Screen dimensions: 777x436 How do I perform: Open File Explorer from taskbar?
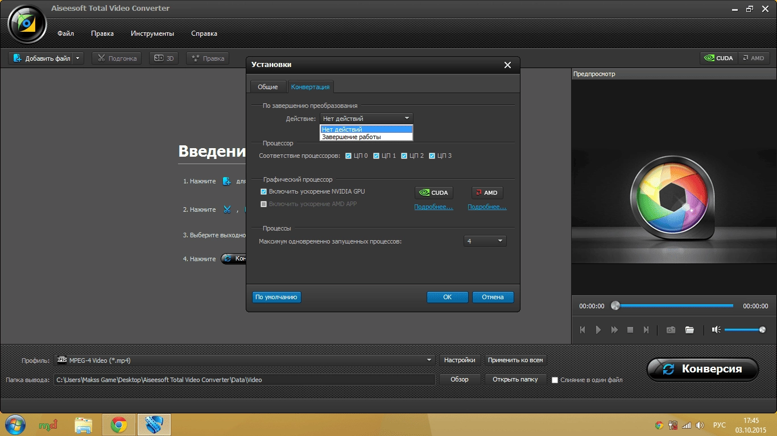coord(84,425)
